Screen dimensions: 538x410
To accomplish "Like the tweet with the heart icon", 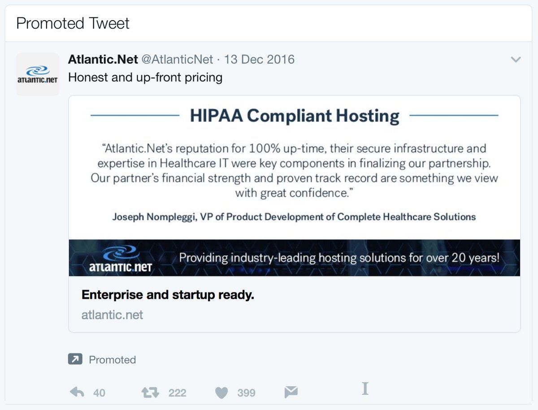I will point(221,393).
